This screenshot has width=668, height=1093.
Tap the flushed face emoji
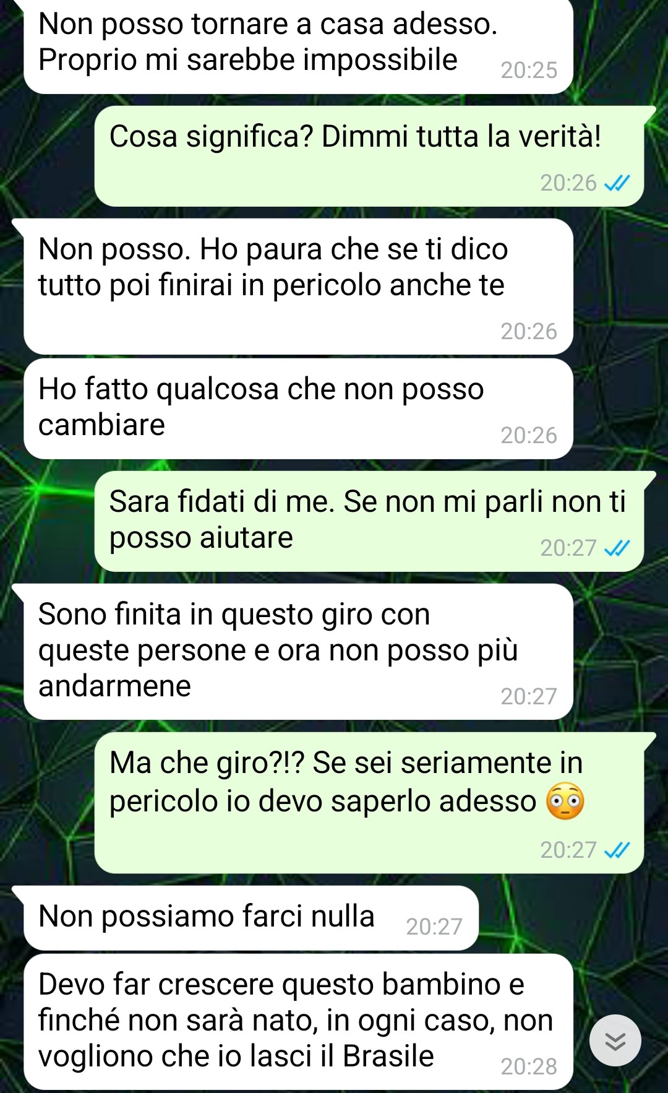[565, 801]
